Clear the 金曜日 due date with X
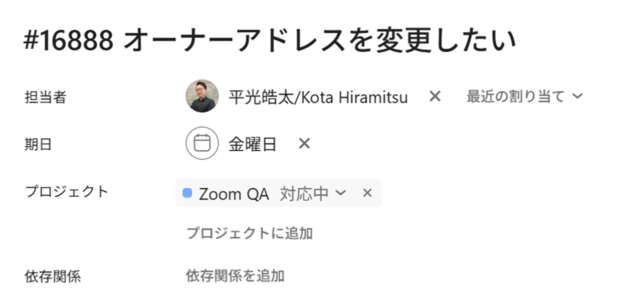This screenshot has height=306, width=620. tap(304, 144)
